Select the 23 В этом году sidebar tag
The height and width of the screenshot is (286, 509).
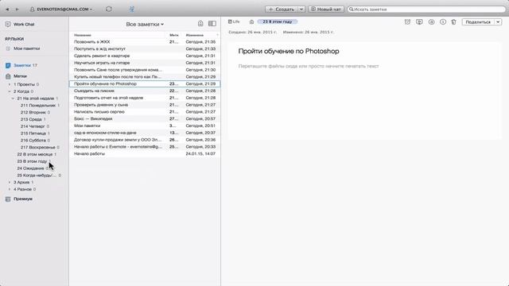pyautogui.click(x=32, y=161)
